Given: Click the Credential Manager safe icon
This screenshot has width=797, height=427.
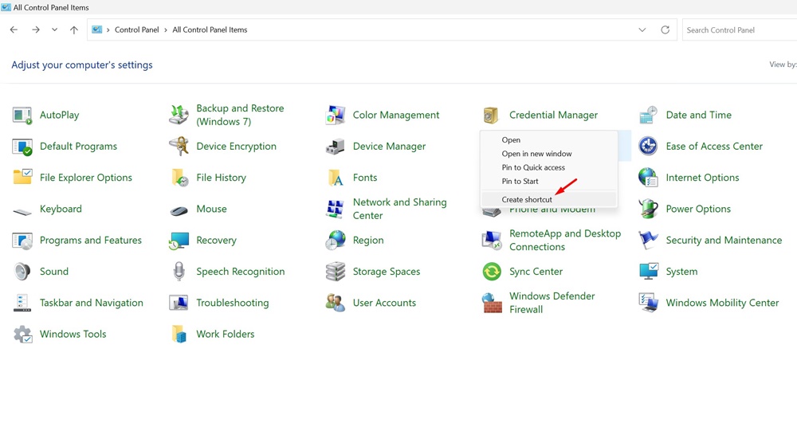Looking at the screenshot, I should 491,116.
